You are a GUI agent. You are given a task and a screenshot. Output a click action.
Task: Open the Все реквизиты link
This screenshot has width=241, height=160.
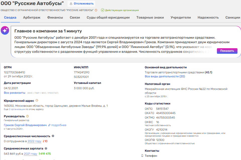[x=15, y=93]
